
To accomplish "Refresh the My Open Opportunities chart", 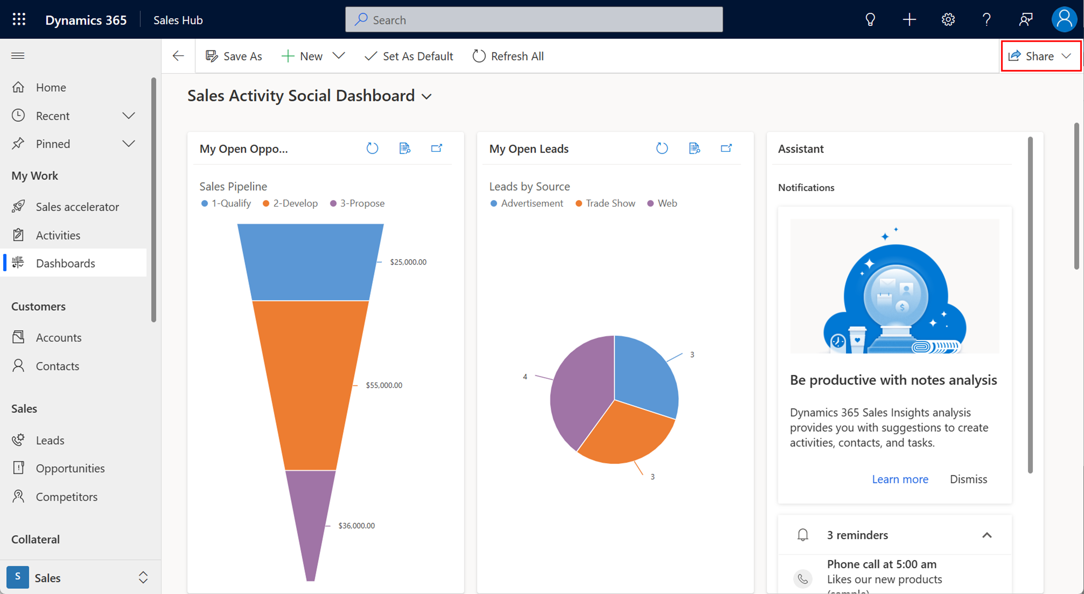I will click(x=372, y=148).
